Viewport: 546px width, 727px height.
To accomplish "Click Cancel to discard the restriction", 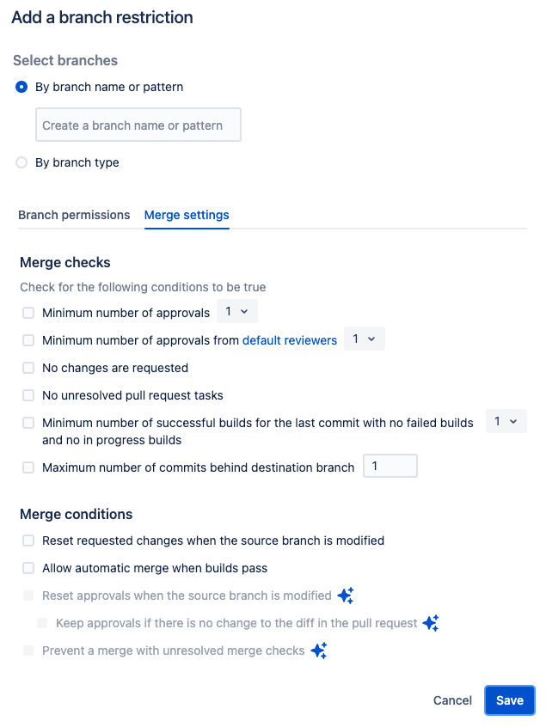I will 452,700.
